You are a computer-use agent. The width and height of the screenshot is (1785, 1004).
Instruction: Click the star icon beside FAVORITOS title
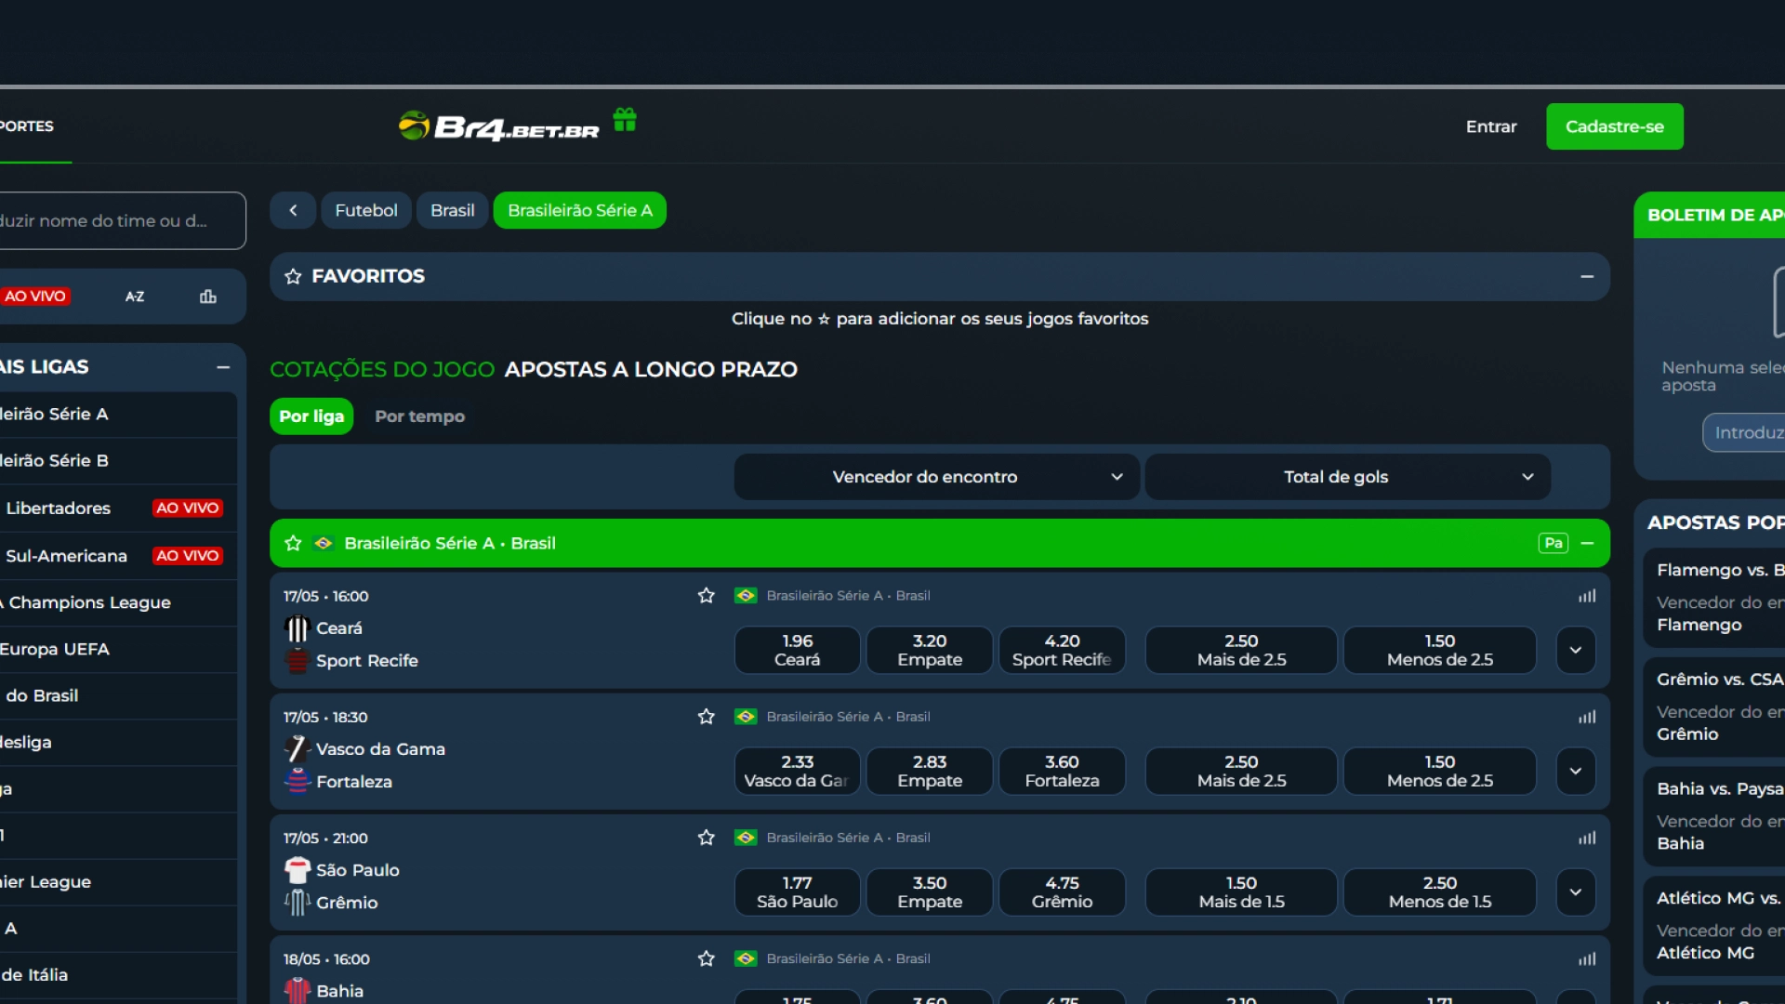293,276
